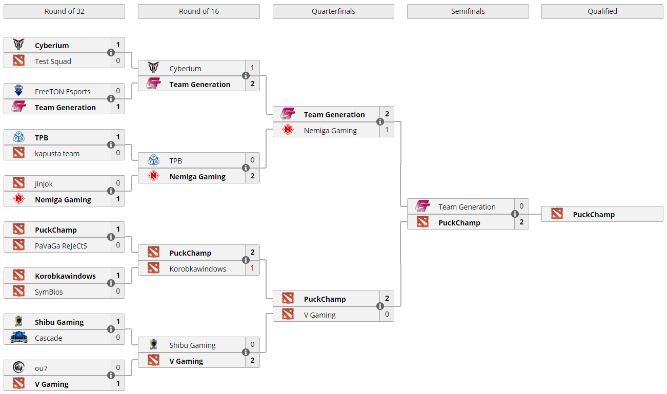Expand info for Shibu Gaming vs Cascade
Image resolution: width=667 pixels, height=394 pixels.
(x=111, y=329)
